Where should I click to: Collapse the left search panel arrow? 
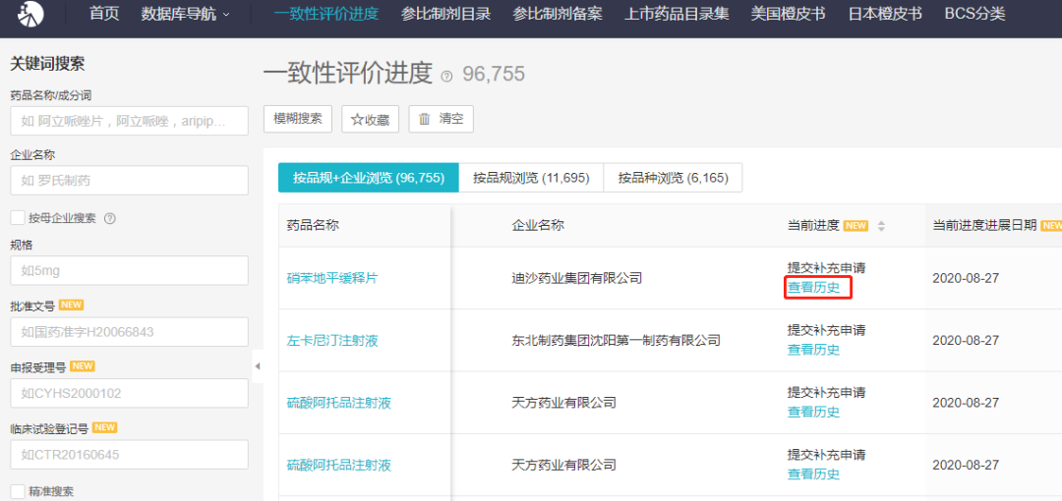pyautogui.click(x=258, y=366)
